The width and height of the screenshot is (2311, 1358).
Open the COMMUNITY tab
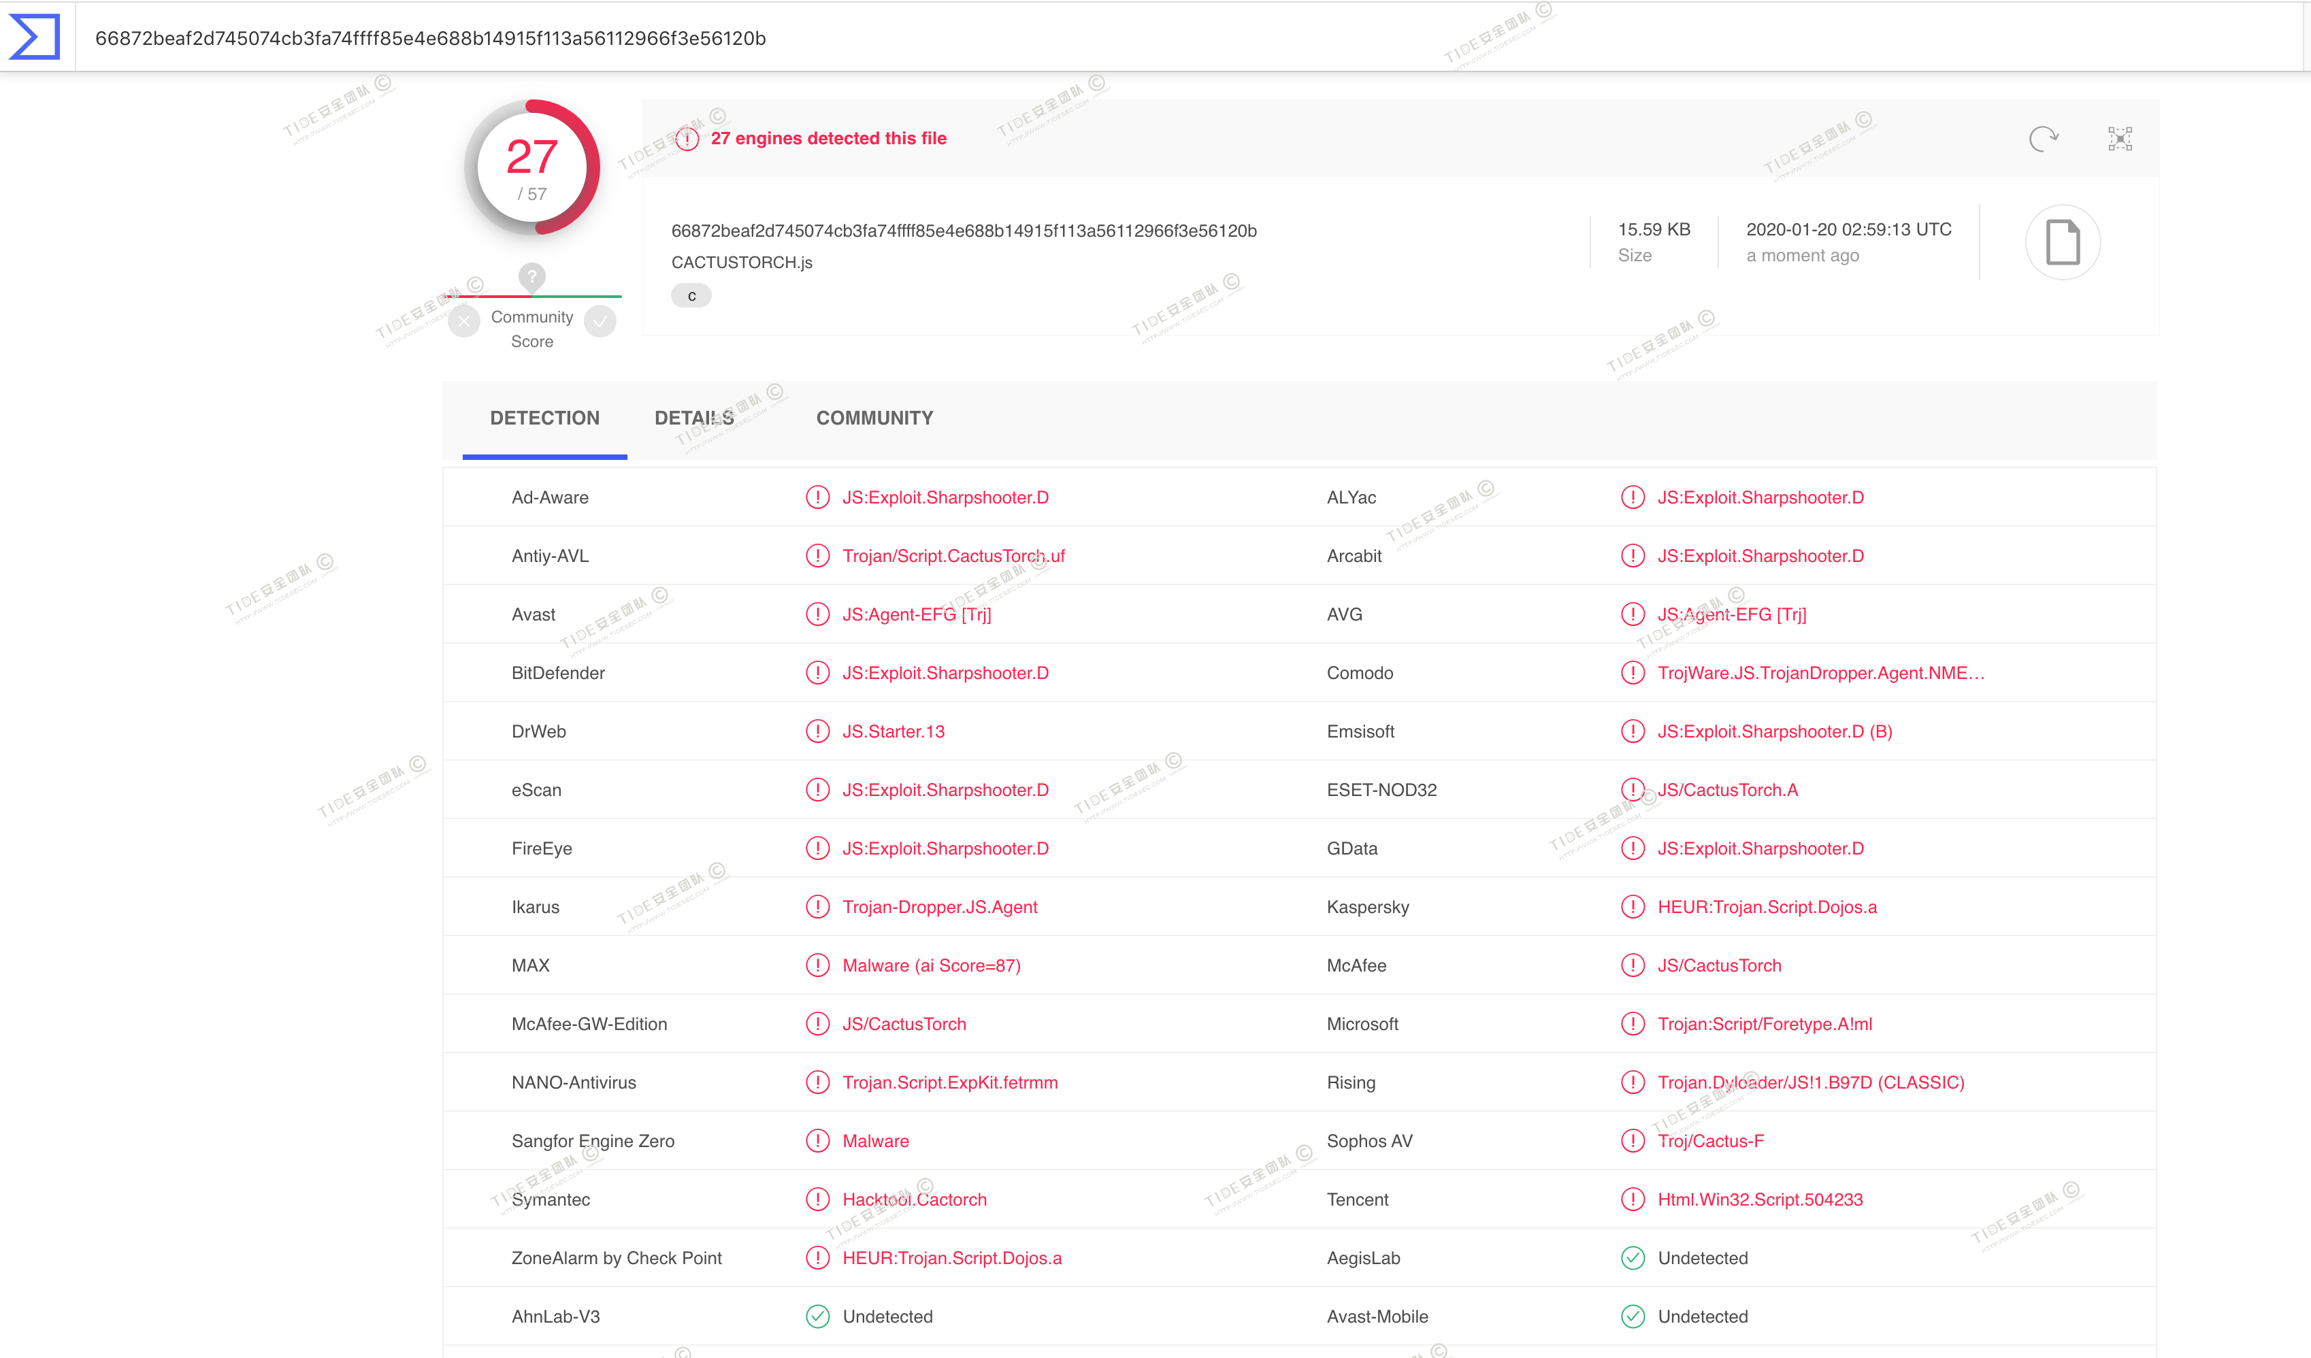874,418
